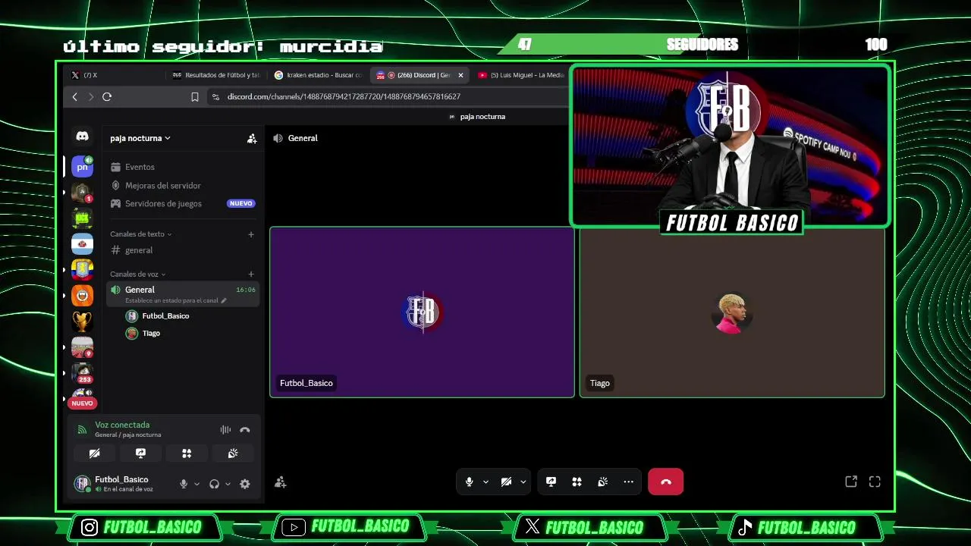Image resolution: width=971 pixels, height=546 pixels.
Task: Open the golden trophy server icon
Action: click(82, 322)
